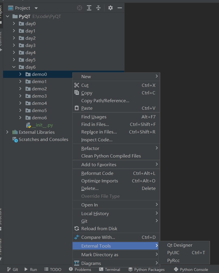Choose Find Usages in context menu
Screen dimensions: 219x273
coord(116,117)
